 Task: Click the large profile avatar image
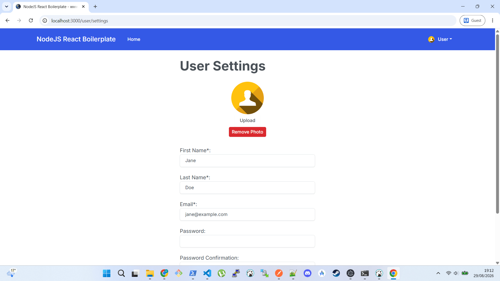click(x=247, y=98)
